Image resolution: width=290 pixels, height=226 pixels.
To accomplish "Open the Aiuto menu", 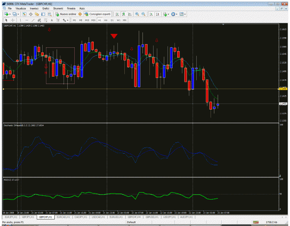I will point(82,8).
